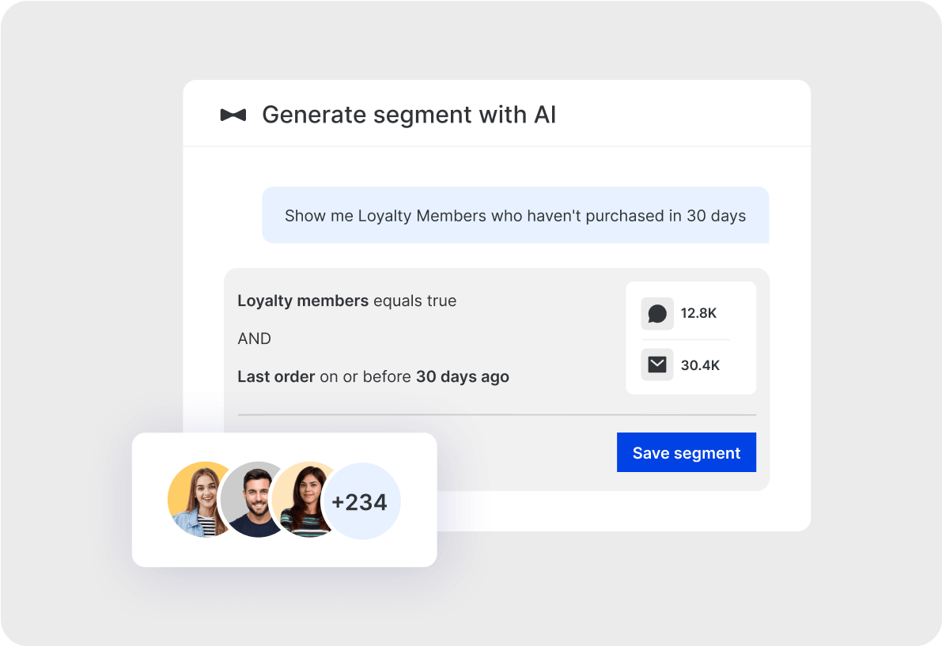Click the Loyalty Members prompt message bubble
The width and height of the screenshot is (942, 646).
point(515,215)
